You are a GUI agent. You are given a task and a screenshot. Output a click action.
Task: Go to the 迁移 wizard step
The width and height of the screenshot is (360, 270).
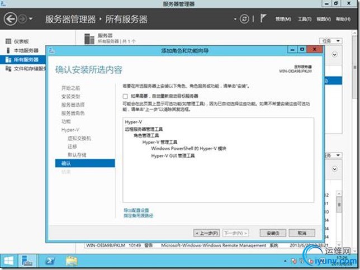pos(72,146)
